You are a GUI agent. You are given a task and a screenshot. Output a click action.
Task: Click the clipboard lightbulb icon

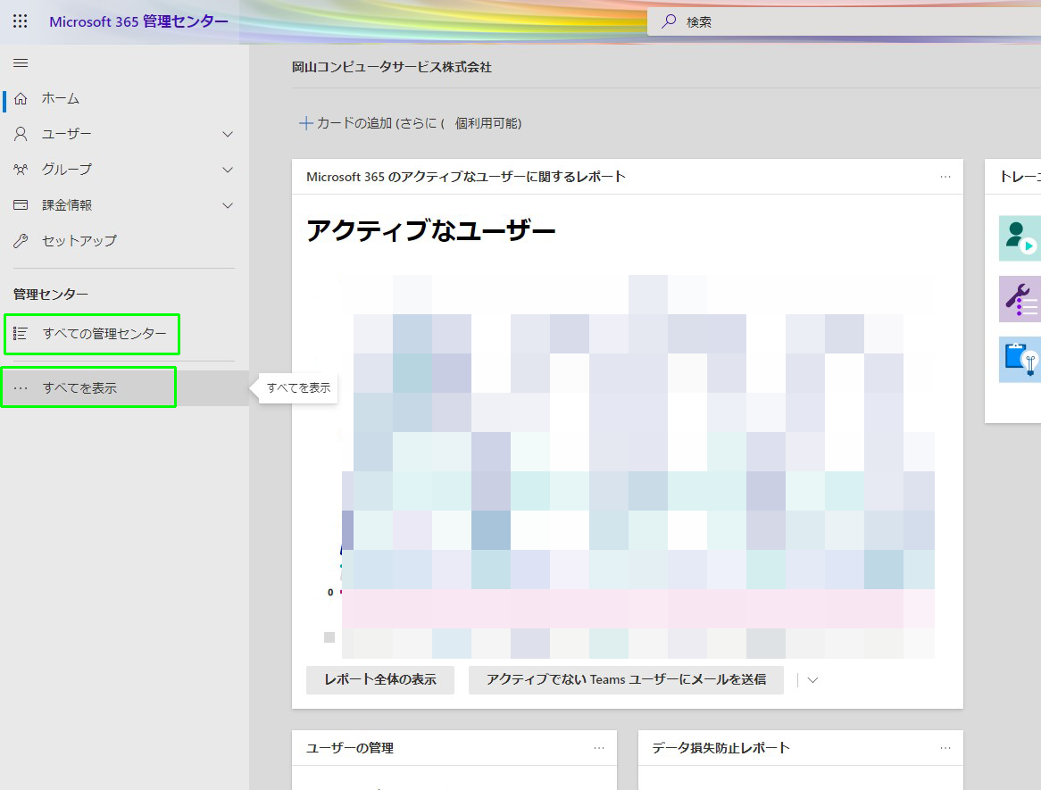(1020, 359)
